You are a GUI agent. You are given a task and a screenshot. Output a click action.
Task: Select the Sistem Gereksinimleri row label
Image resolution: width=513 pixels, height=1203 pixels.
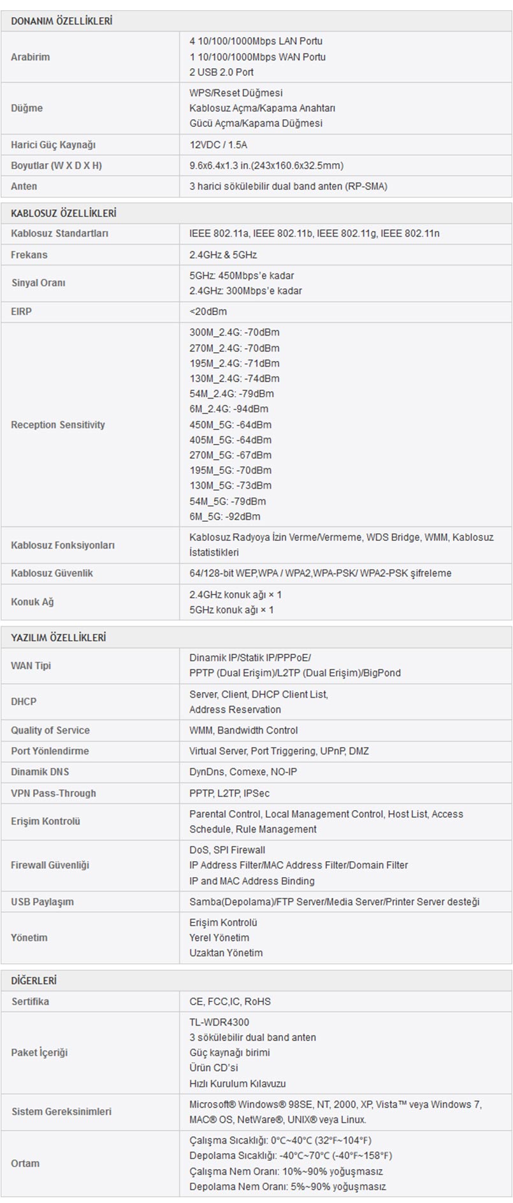(61, 1111)
